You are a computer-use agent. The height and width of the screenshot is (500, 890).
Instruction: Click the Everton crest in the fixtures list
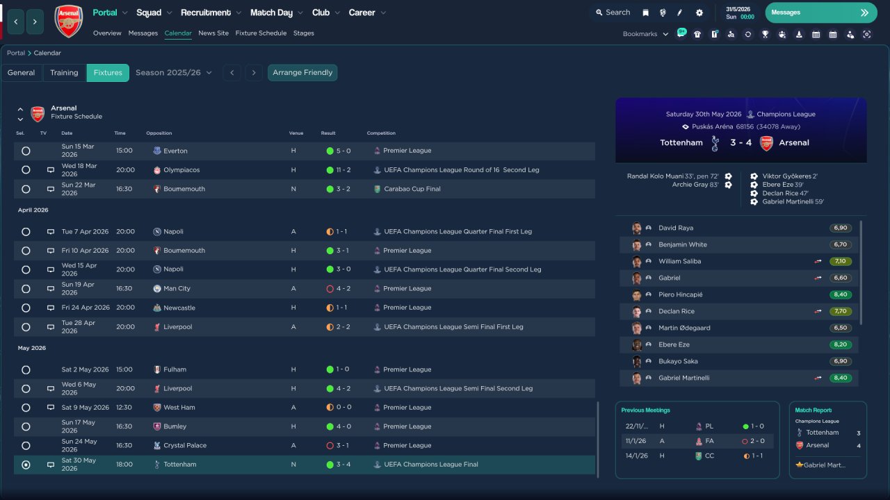(157, 151)
